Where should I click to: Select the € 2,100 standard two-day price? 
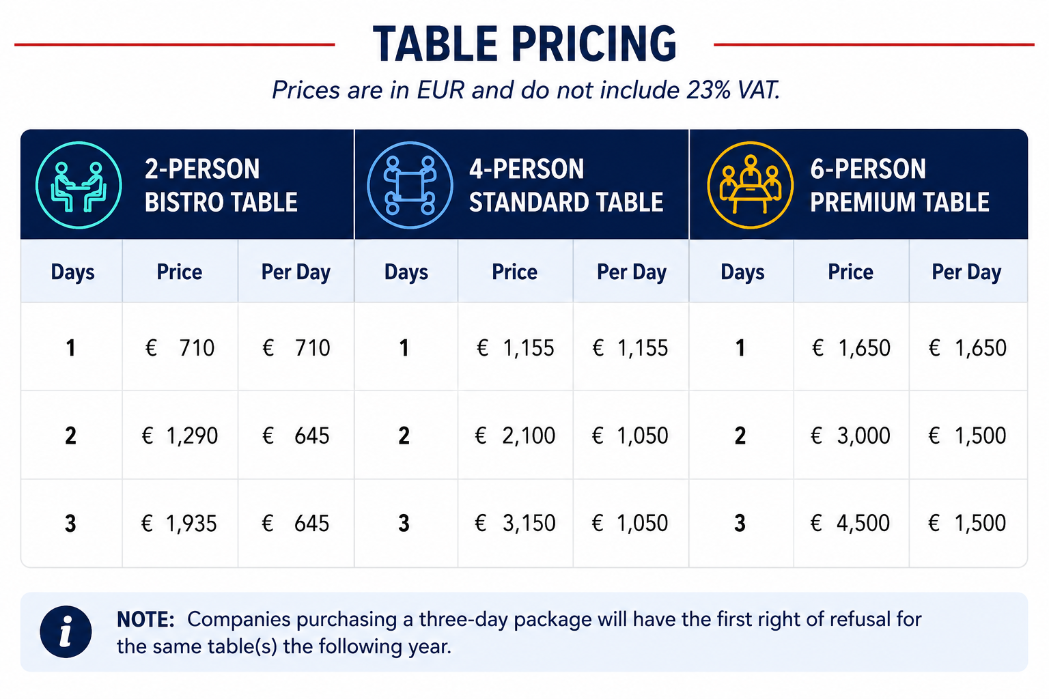pyautogui.click(x=515, y=436)
